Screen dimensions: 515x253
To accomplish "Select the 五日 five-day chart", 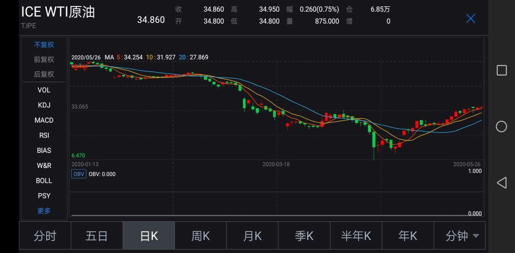I will click(97, 235).
